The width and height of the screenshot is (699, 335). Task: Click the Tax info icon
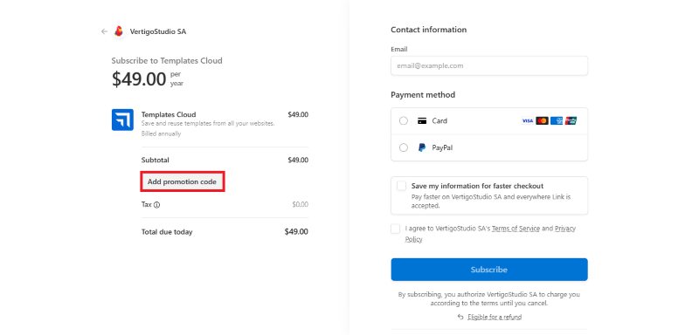[x=156, y=205]
